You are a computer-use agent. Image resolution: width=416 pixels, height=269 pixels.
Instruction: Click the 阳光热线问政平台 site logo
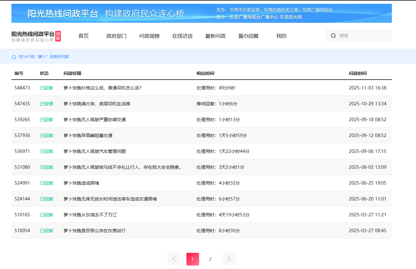[33, 36]
